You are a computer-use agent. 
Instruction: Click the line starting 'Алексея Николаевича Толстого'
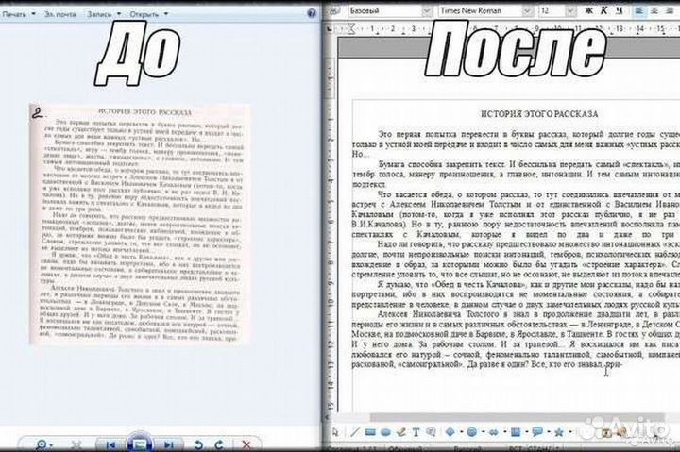pyautogui.click(x=529, y=314)
